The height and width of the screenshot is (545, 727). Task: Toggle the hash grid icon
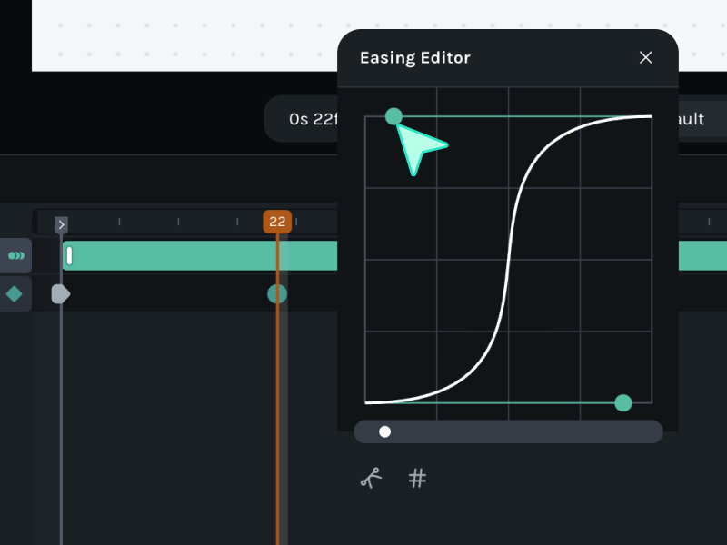click(x=417, y=478)
